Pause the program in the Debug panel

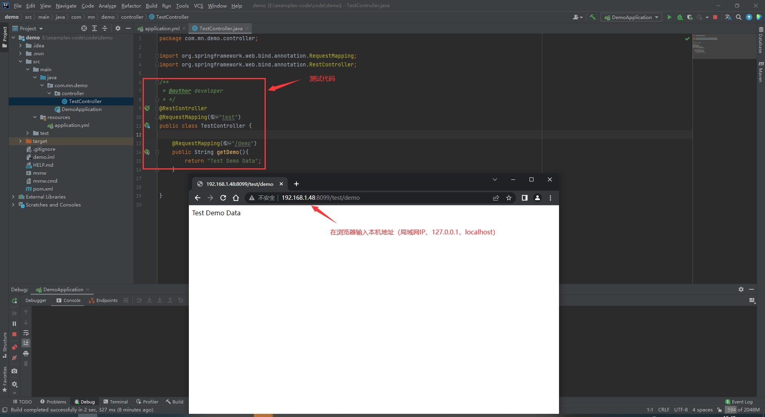pyautogui.click(x=14, y=324)
